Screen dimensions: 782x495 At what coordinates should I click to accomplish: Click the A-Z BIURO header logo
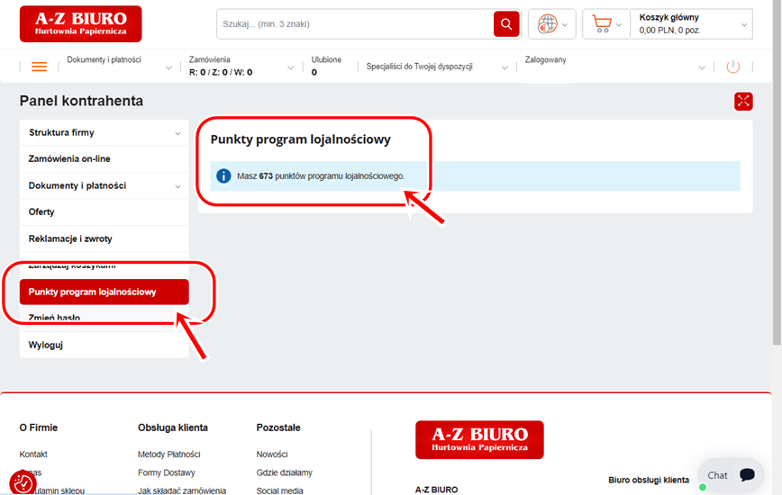[x=81, y=24]
